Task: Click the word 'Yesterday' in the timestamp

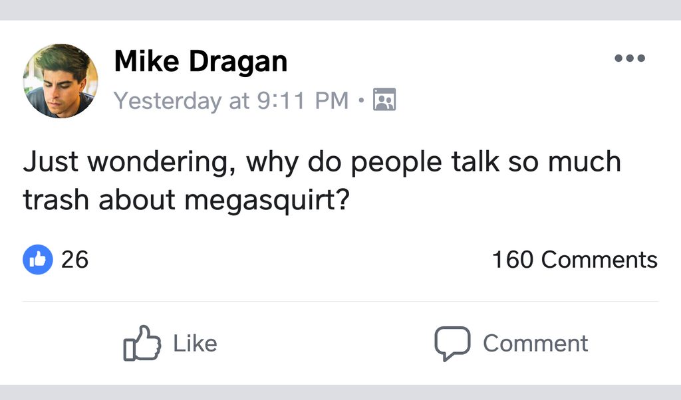Action: tap(167, 100)
